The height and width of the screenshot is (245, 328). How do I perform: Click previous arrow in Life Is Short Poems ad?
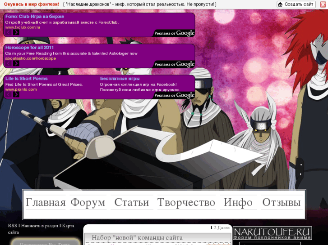click(9, 94)
